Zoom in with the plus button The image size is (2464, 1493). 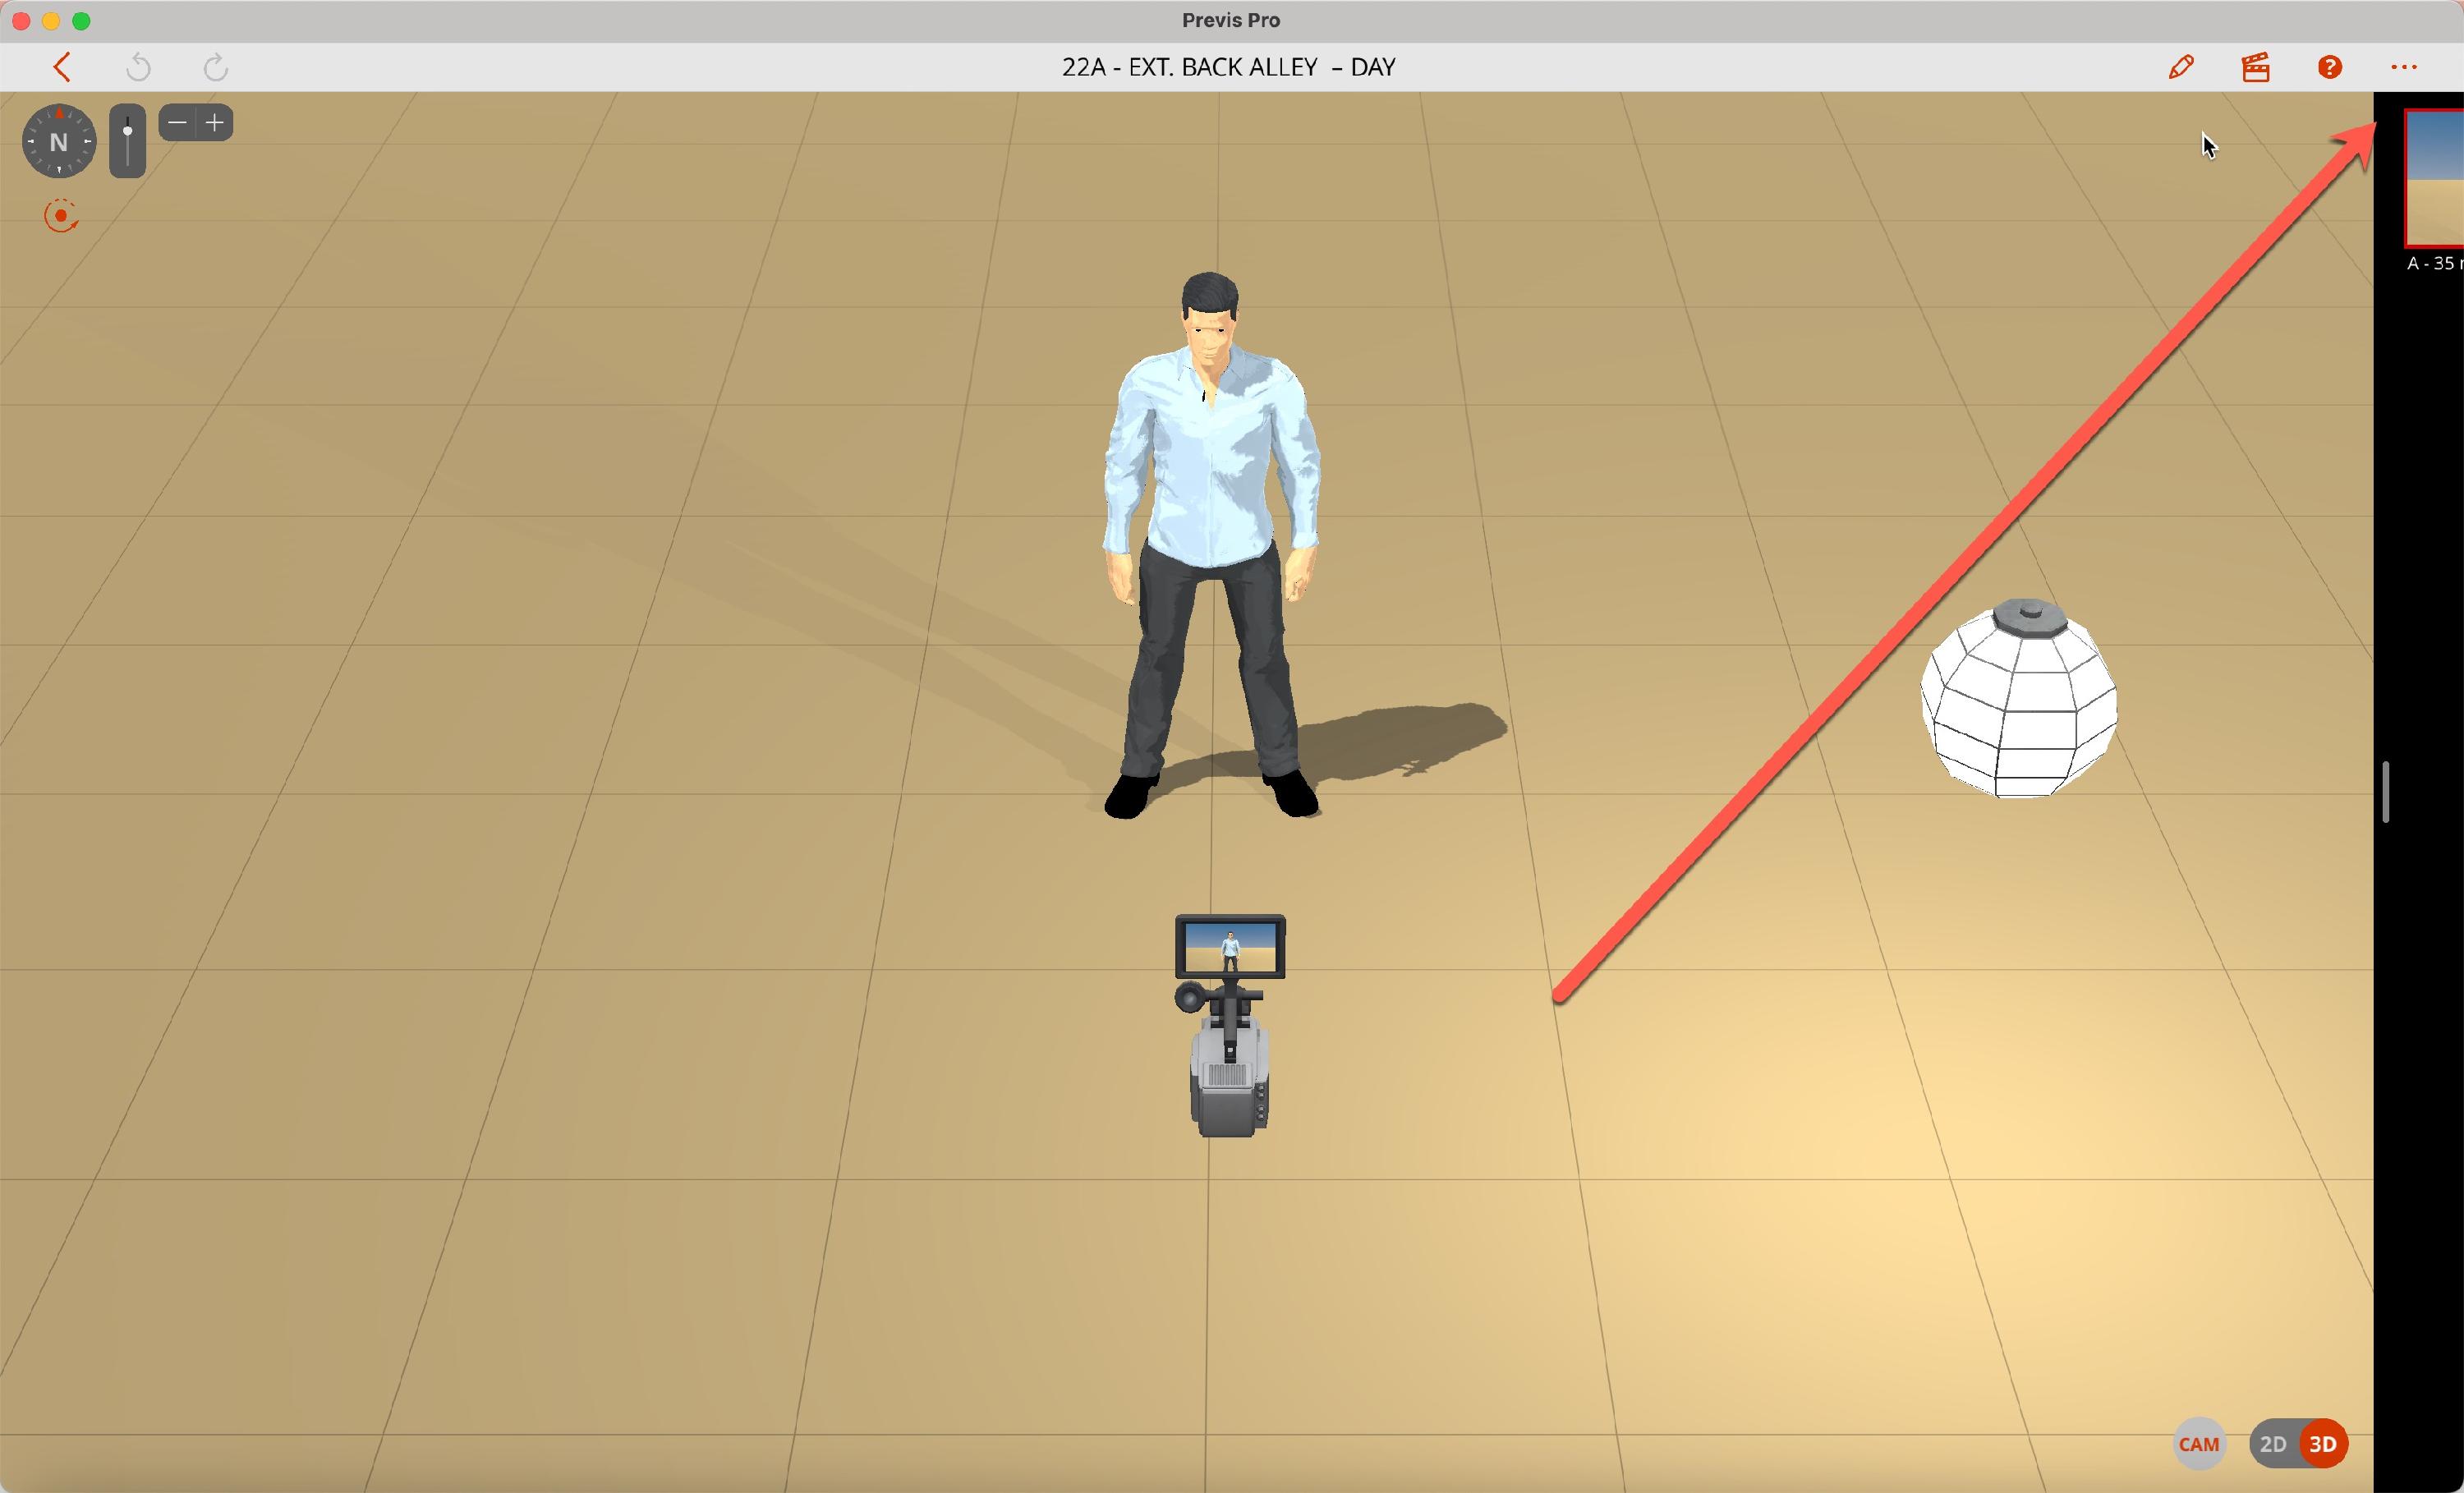point(214,123)
